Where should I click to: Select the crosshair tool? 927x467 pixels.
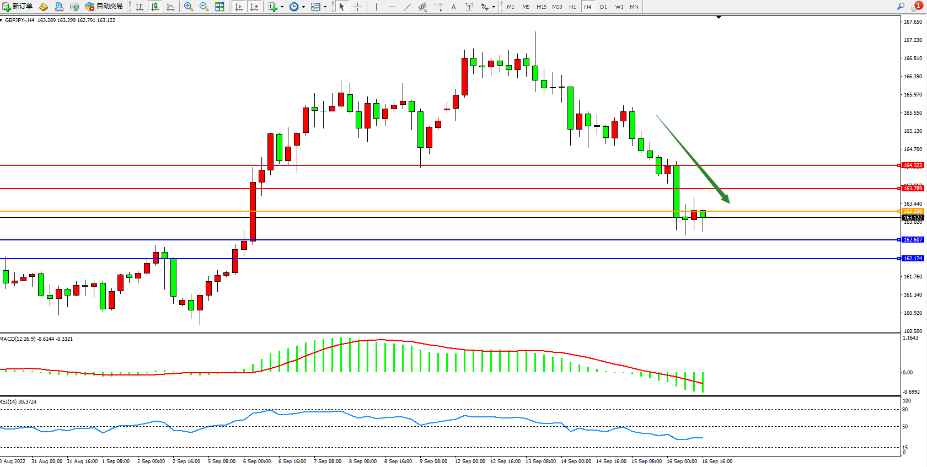(x=357, y=7)
